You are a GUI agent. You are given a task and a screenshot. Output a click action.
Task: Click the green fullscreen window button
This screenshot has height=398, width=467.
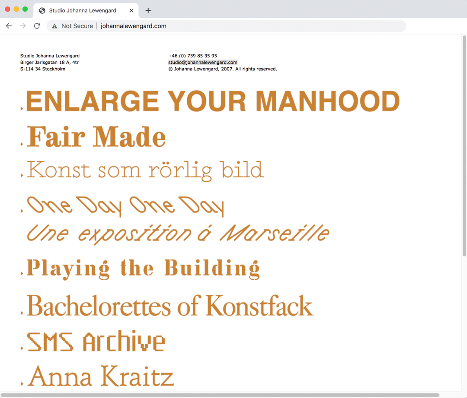pyautogui.click(x=26, y=9)
